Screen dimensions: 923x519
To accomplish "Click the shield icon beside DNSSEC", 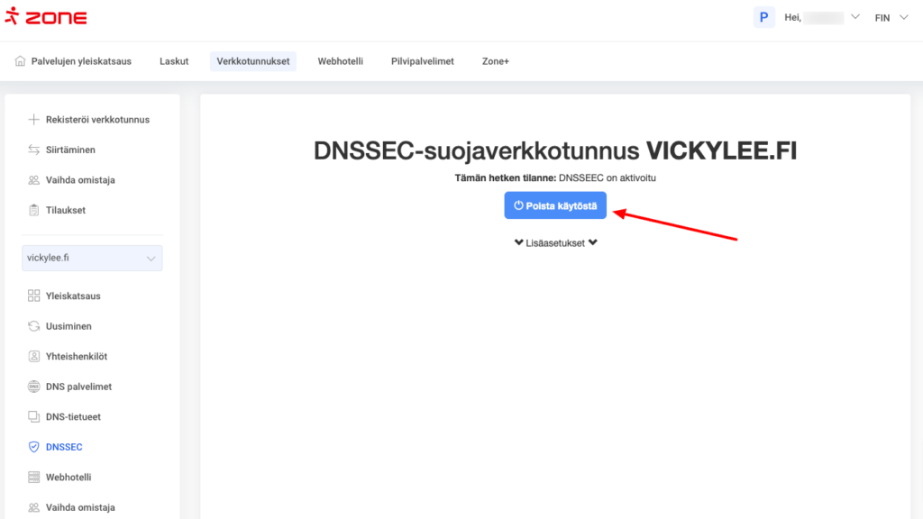I will [33, 447].
